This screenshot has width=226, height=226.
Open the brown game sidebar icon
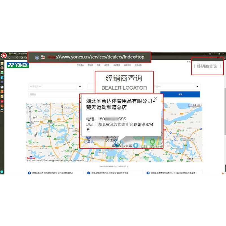(2, 106)
